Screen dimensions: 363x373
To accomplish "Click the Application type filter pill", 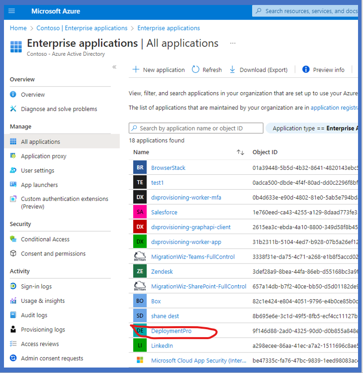I will point(312,128).
